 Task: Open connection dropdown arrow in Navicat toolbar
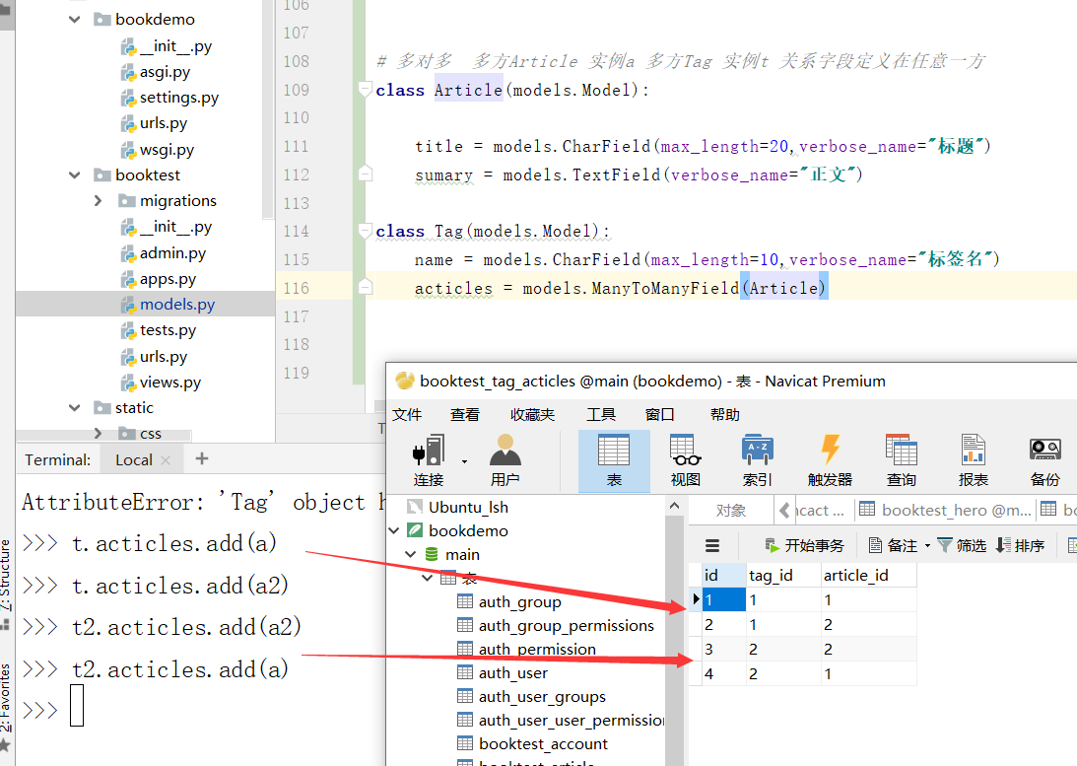[464, 461]
